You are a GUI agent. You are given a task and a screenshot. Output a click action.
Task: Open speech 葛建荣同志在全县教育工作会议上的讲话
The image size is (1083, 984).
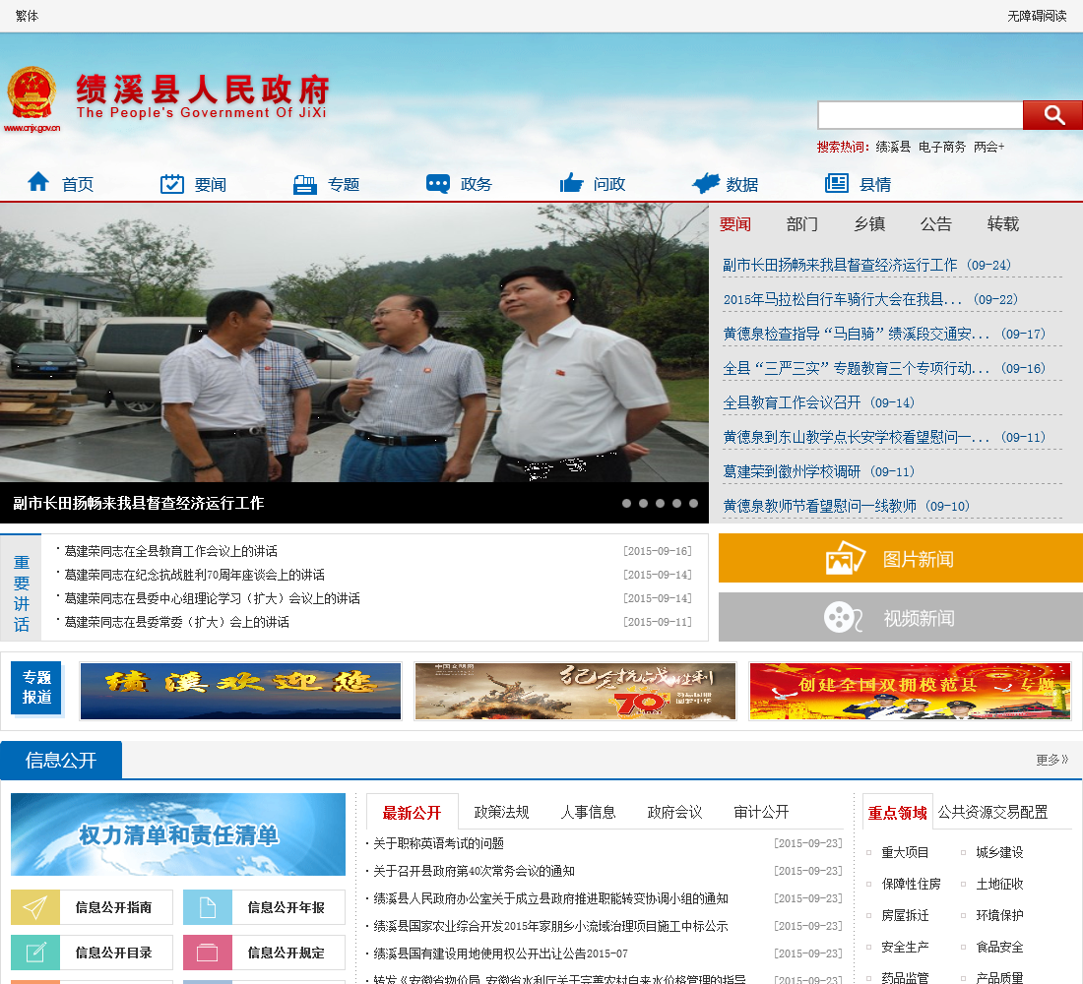[x=170, y=551]
